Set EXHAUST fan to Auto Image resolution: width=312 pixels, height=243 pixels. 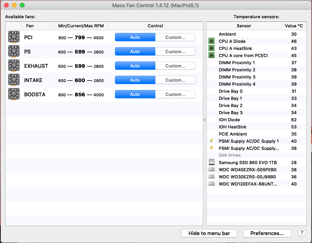pos(135,66)
